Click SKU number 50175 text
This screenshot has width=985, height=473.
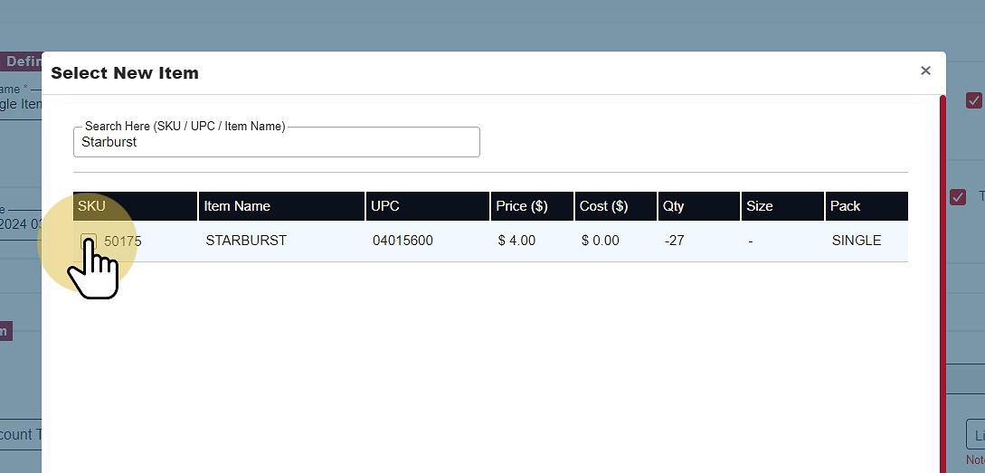[123, 241]
